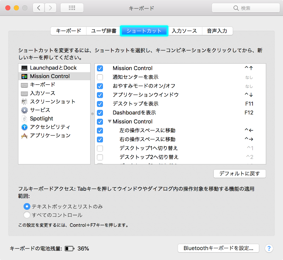Uncheck デスクトップを表示 checkbox
This screenshot has height=260, width=283.
tap(100, 104)
